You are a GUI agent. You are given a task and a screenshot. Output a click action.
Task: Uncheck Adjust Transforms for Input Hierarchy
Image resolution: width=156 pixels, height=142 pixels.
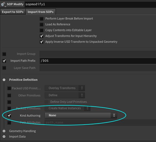[x=41, y=36]
